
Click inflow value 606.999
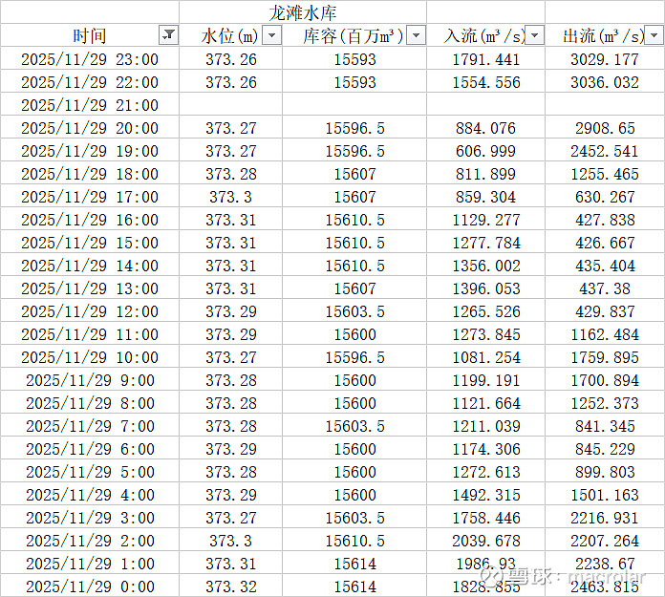click(x=485, y=150)
